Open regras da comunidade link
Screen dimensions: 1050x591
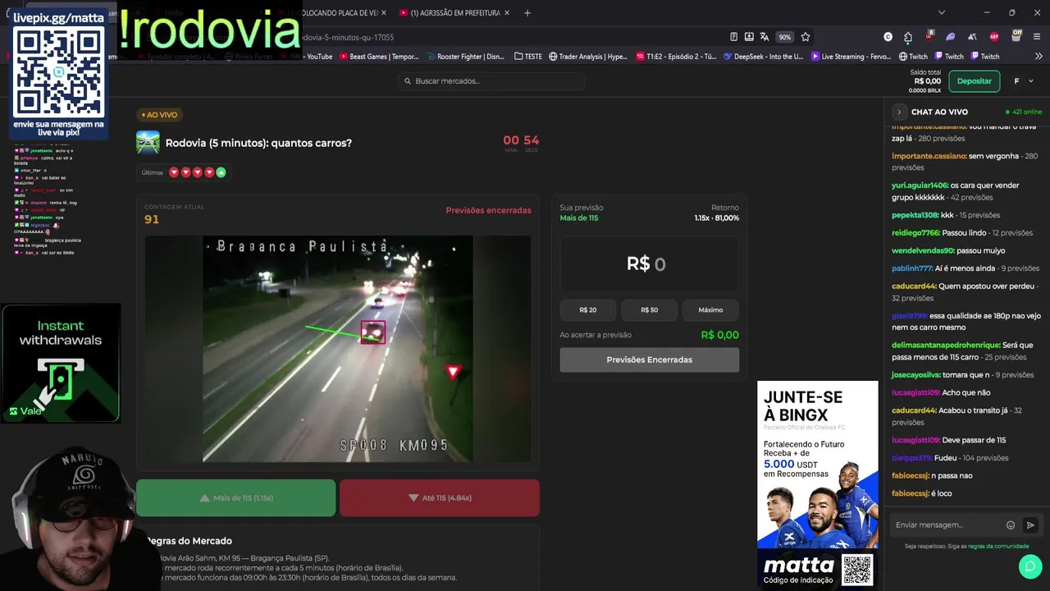coord(998,546)
